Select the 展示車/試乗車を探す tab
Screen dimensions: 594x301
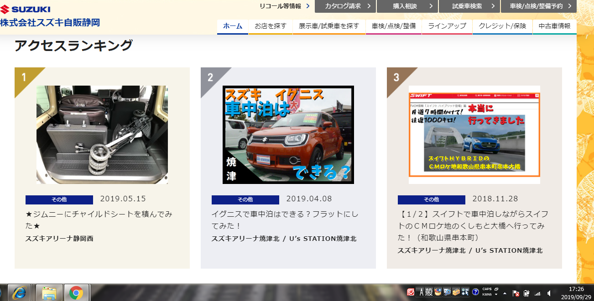coord(329,26)
